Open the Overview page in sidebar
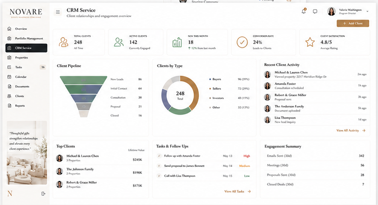 26,29
